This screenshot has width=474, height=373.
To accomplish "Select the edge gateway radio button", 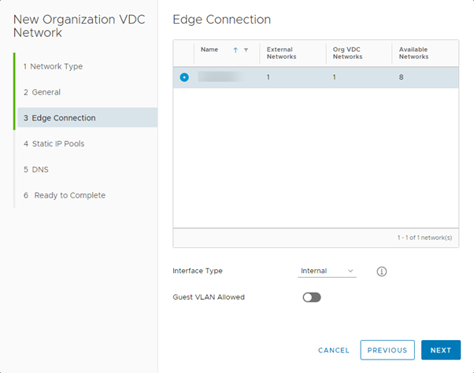I will 184,77.
